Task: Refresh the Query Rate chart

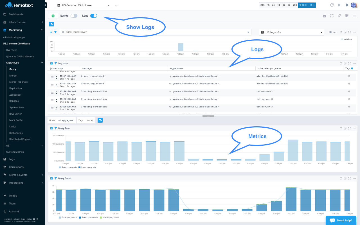Action: pos(341,128)
